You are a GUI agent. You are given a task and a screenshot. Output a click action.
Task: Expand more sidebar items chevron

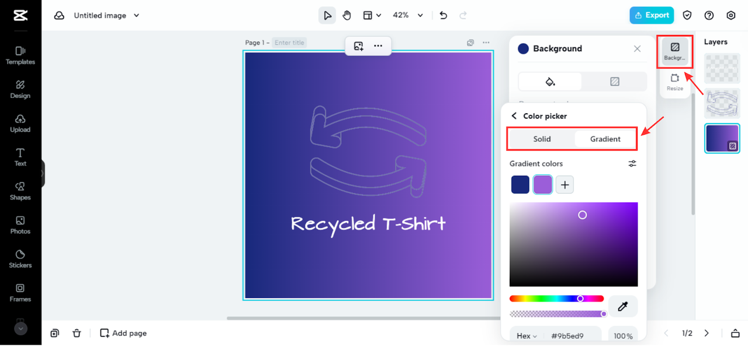(20, 328)
